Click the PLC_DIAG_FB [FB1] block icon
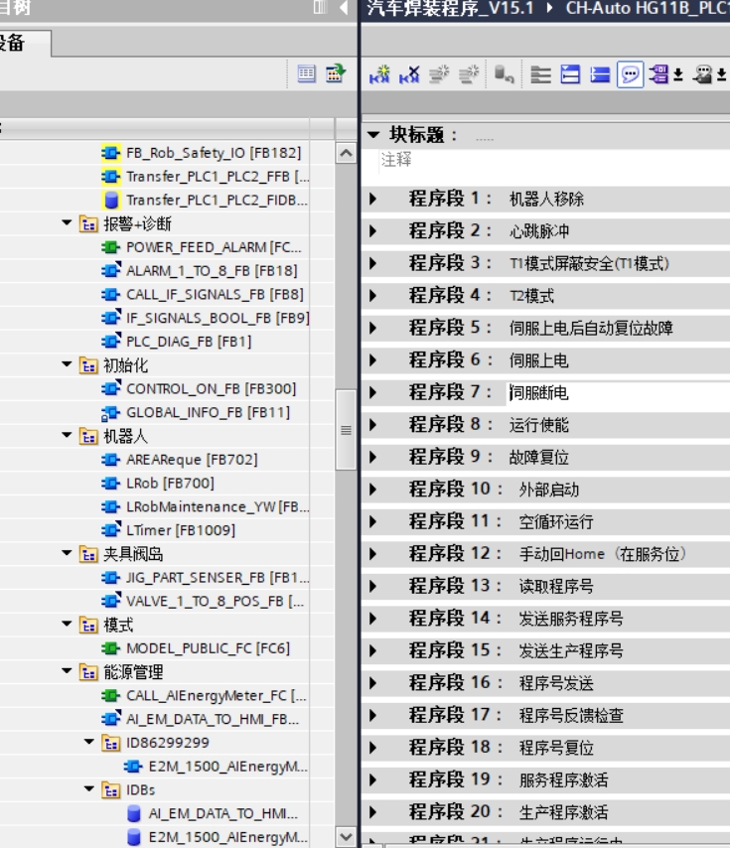The width and height of the screenshot is (730, 848). coord(111,342)
